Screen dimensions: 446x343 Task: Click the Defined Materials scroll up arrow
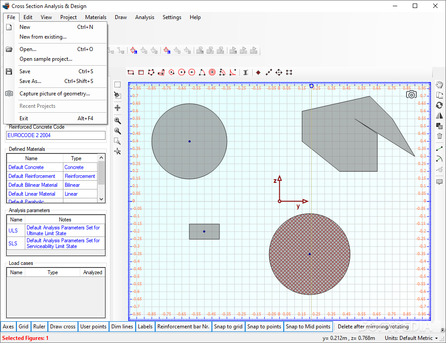tap(101, 157)
